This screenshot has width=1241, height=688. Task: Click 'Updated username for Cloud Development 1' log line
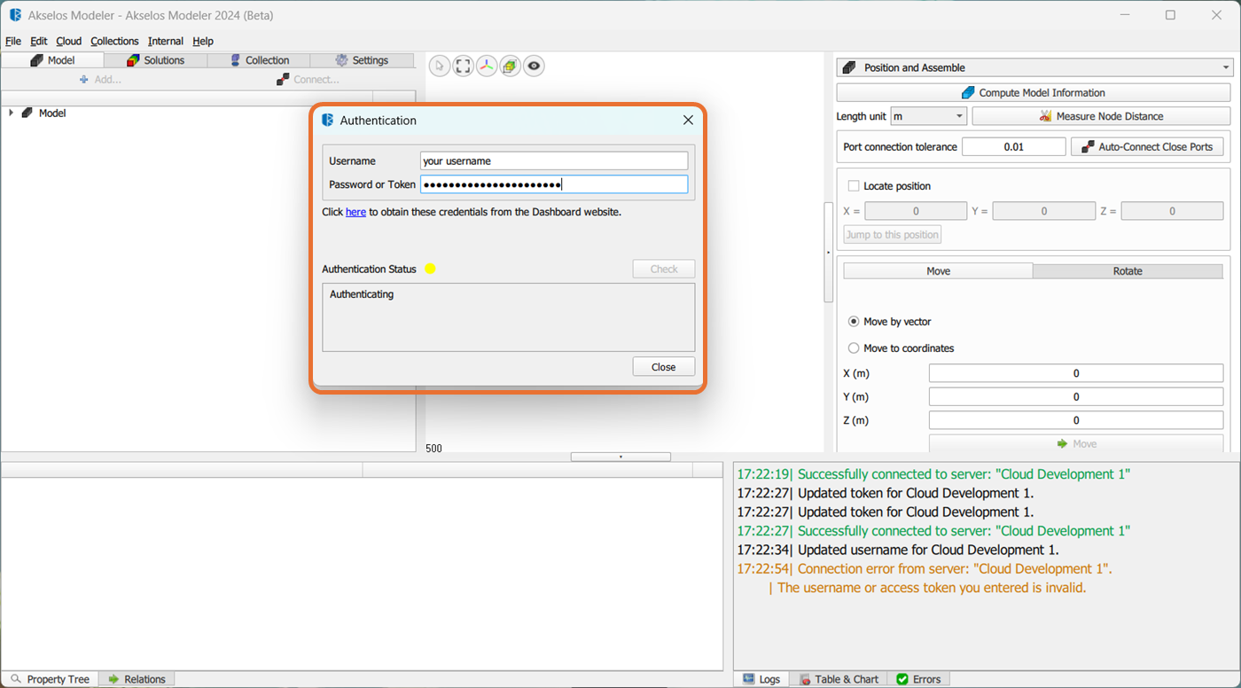[898, 550]
